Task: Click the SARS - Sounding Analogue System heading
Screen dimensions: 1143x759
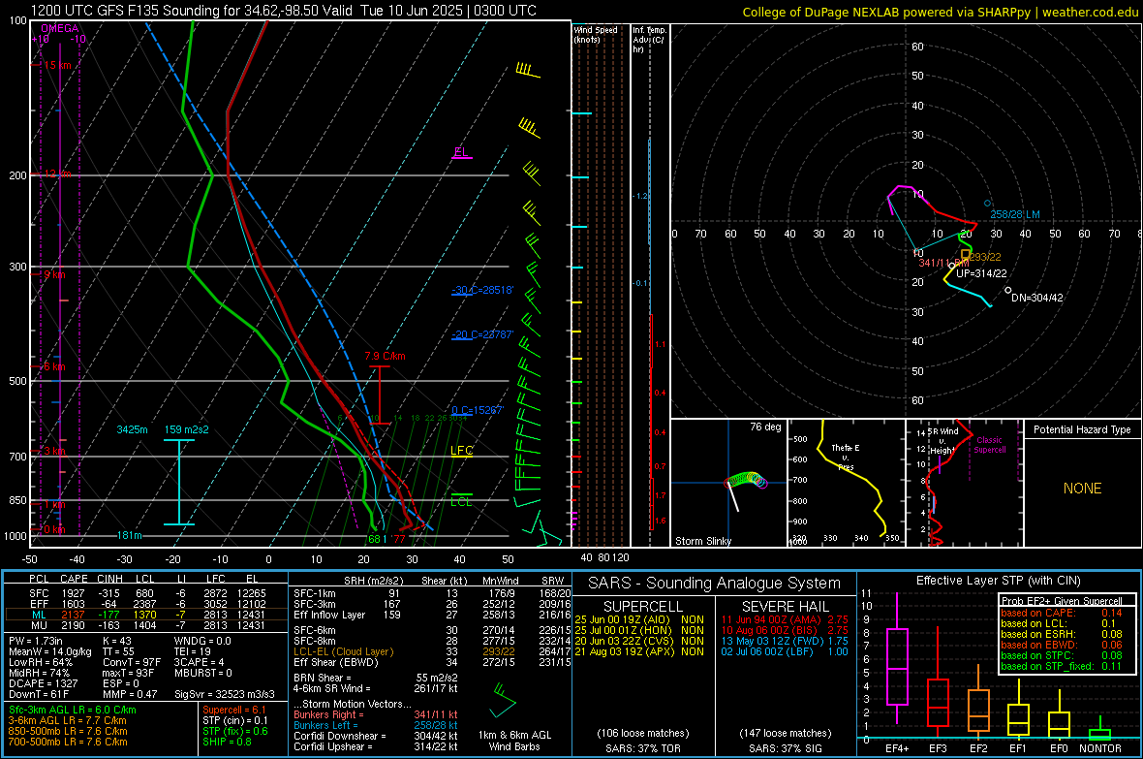Action: click(715, 584)
